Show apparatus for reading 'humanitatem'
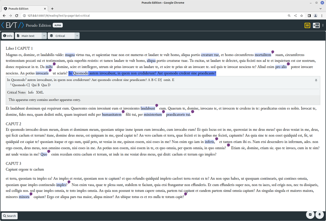The height and width of the screenshot is (221, 326). 112,115
